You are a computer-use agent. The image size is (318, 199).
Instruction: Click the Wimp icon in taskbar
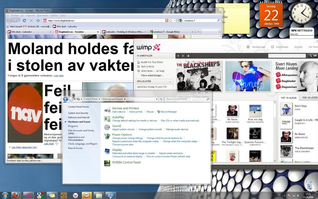[x=28, y=195]
